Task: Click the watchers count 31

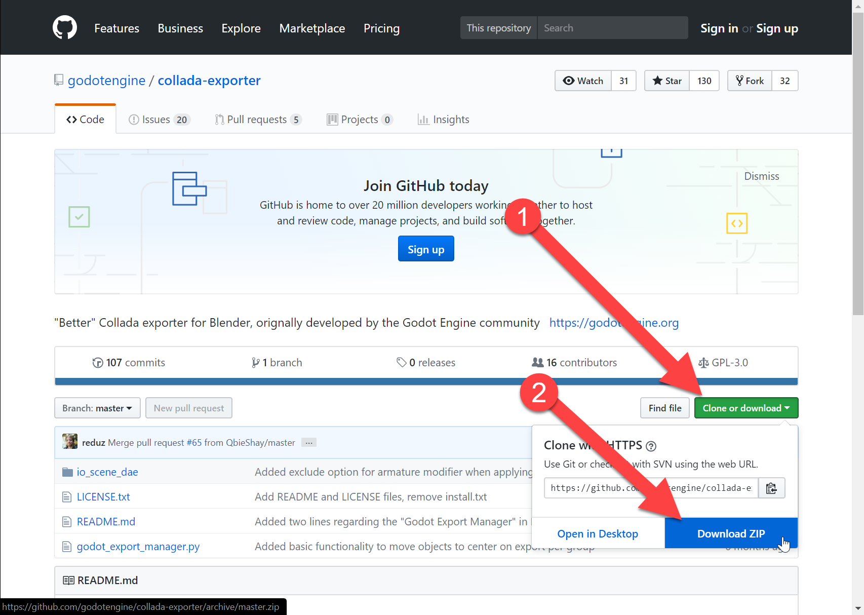Action: click(x=624, y=81)
